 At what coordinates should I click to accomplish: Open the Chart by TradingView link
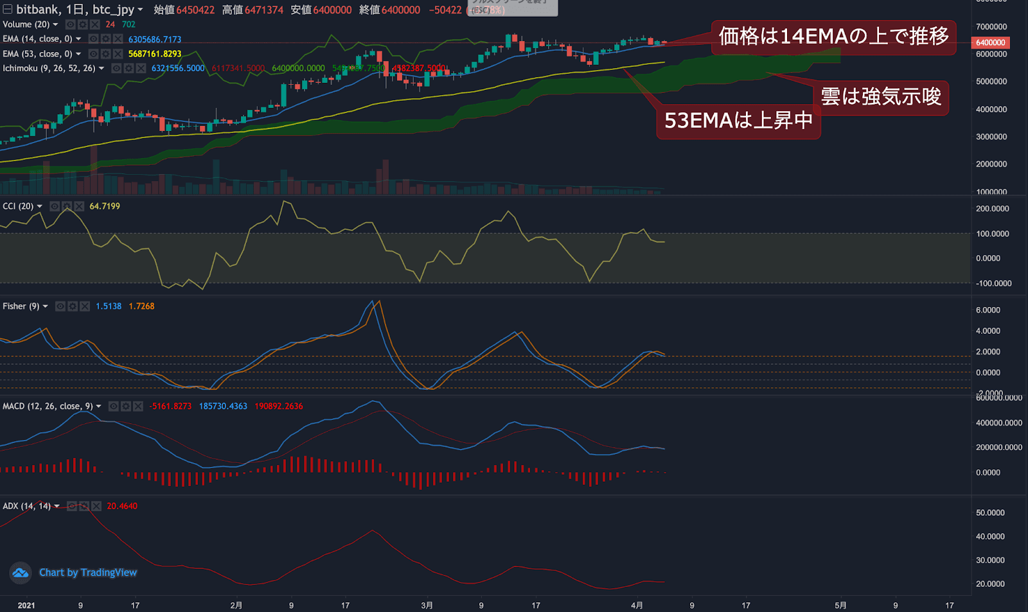[87, 572]
